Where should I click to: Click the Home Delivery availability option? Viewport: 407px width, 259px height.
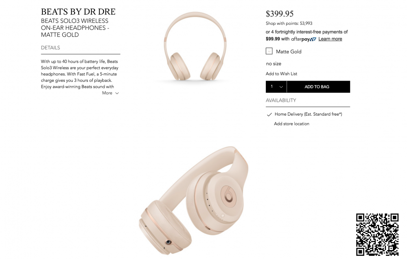308,114
